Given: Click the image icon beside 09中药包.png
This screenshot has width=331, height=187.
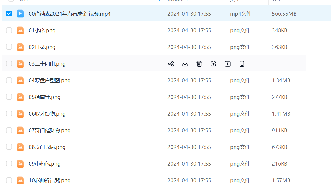Looking at the screenshot, I should [20, 164].
